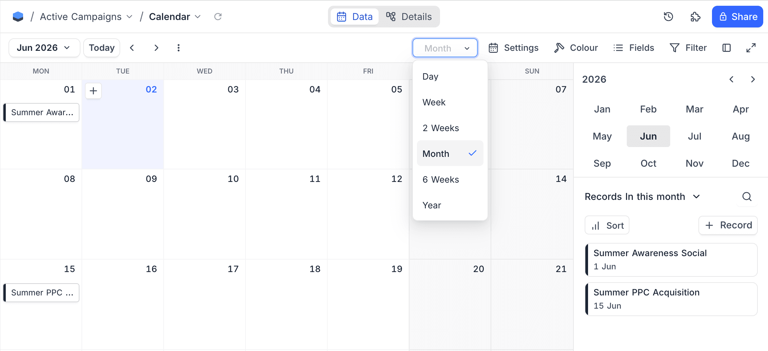Open the three-dot more options menu
This screenshot has width=768, height=351.
pyautogui.click(x=179, y=48)
